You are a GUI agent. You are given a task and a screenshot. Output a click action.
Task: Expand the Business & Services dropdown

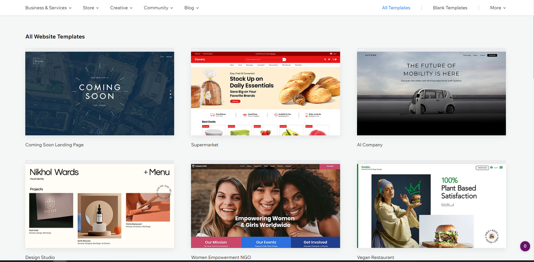pos(48,8)
